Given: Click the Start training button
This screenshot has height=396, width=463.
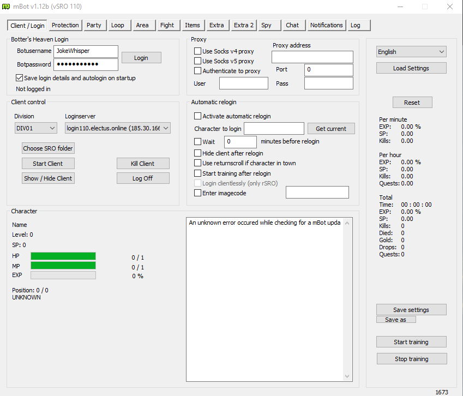Looking at the screenshot, I should tap(411, 342).
